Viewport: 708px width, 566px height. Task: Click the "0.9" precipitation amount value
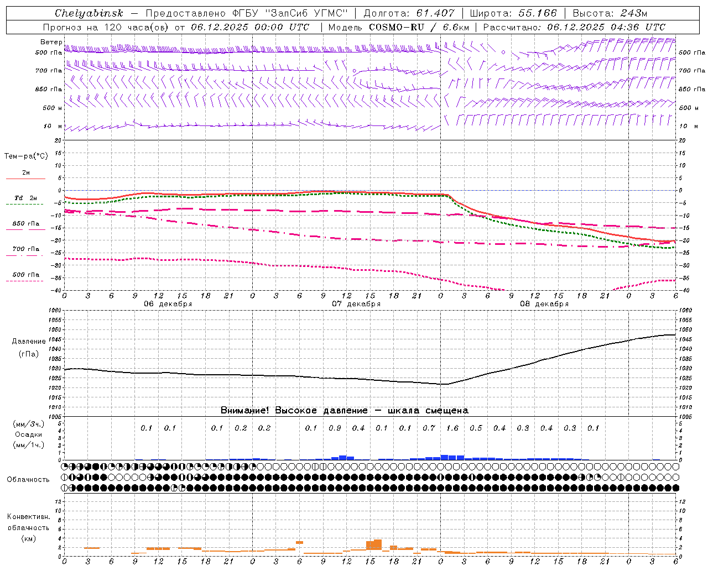pyautogui.click(x=335, y=428)
